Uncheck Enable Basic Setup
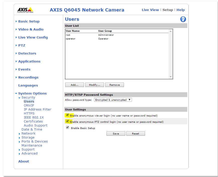The width and height of the screenshot is (218, 177). 67,127
